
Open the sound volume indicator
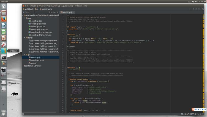[196, 2]
